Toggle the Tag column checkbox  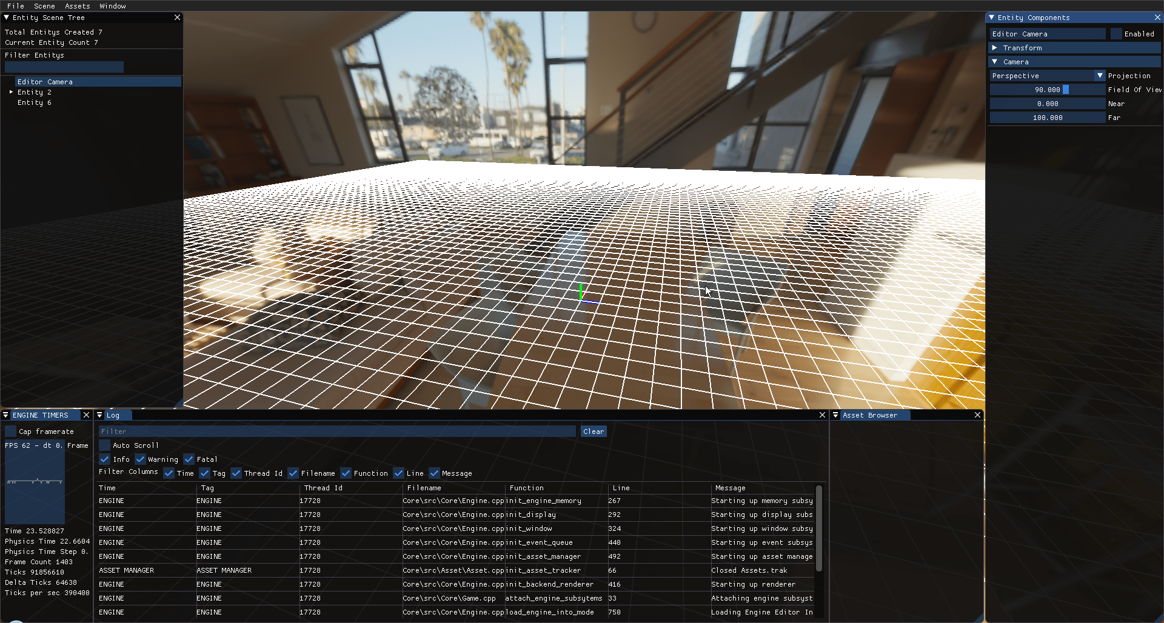(204, 473)
